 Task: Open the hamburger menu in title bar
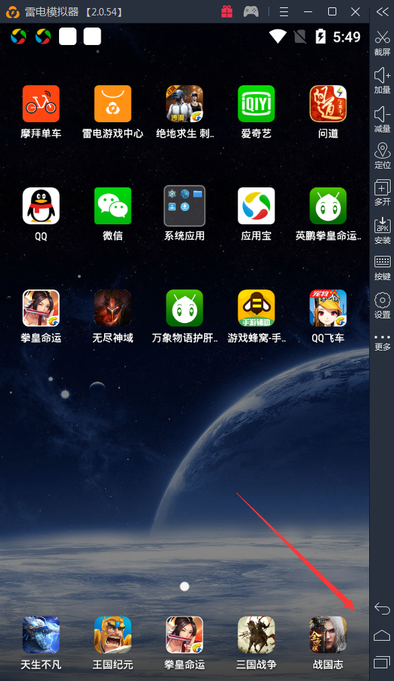[284, 11]
